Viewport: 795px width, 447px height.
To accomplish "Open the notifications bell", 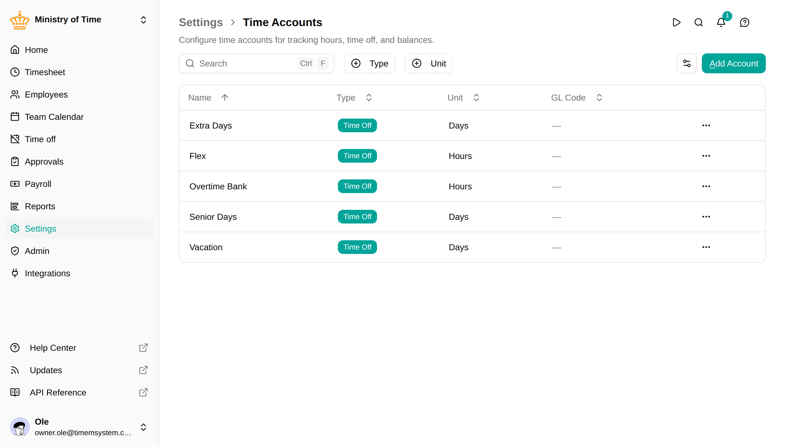I will click(721, 22).
